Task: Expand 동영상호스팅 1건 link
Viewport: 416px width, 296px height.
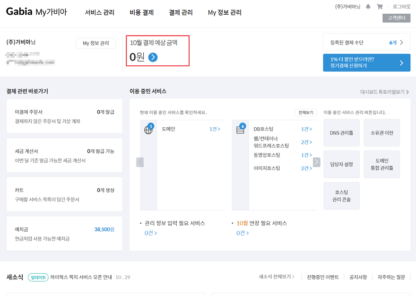Action: point(306,155)
